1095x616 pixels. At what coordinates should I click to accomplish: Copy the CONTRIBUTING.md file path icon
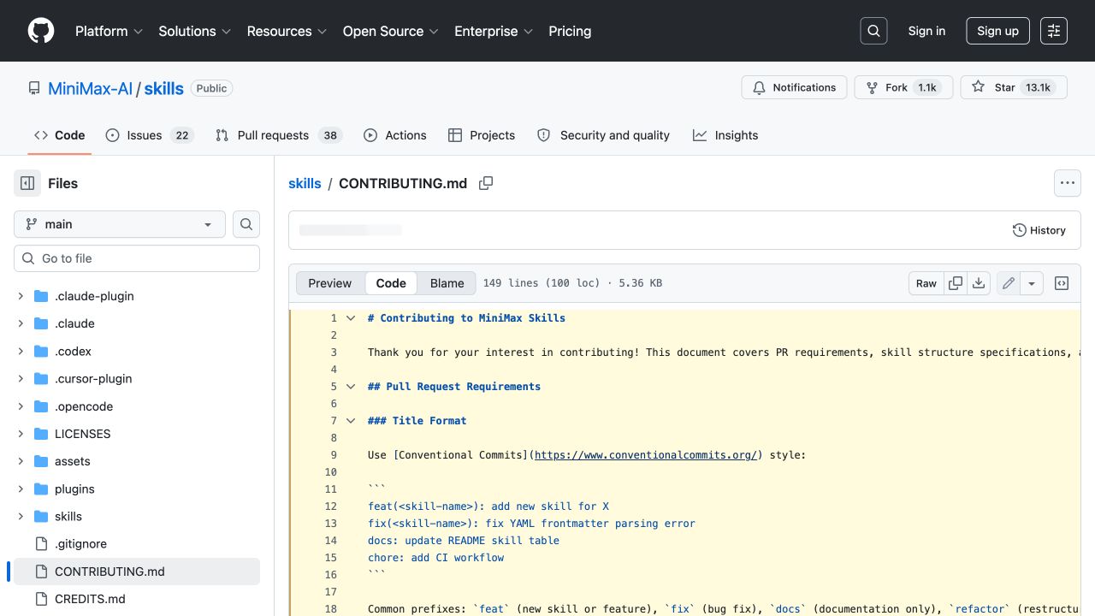[486, 183]
